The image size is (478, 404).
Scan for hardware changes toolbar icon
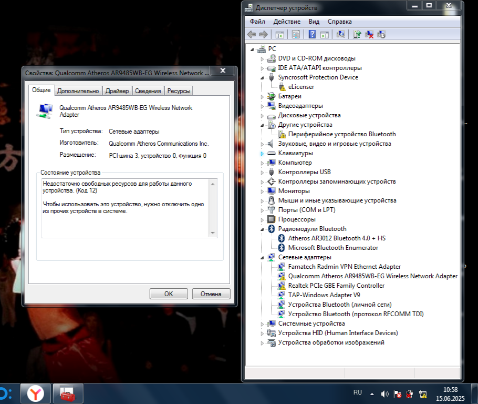[x=341, y=35]
